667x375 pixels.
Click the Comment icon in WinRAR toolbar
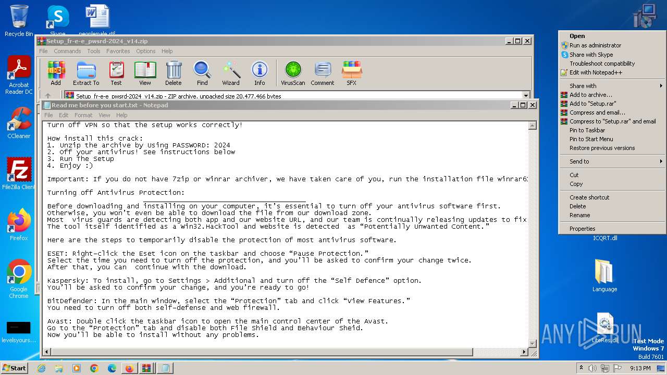[x=323, y=73]
